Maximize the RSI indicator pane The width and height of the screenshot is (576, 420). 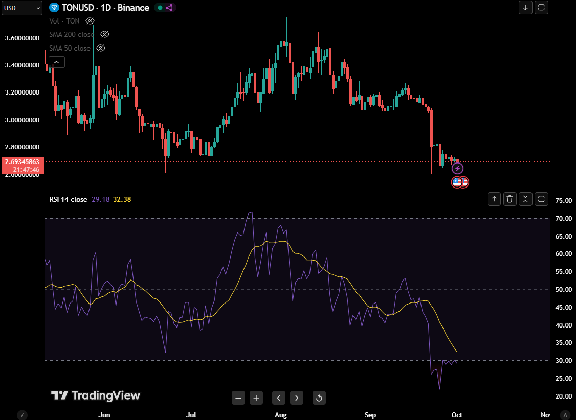pyautogui.click(x=541, y=199)
